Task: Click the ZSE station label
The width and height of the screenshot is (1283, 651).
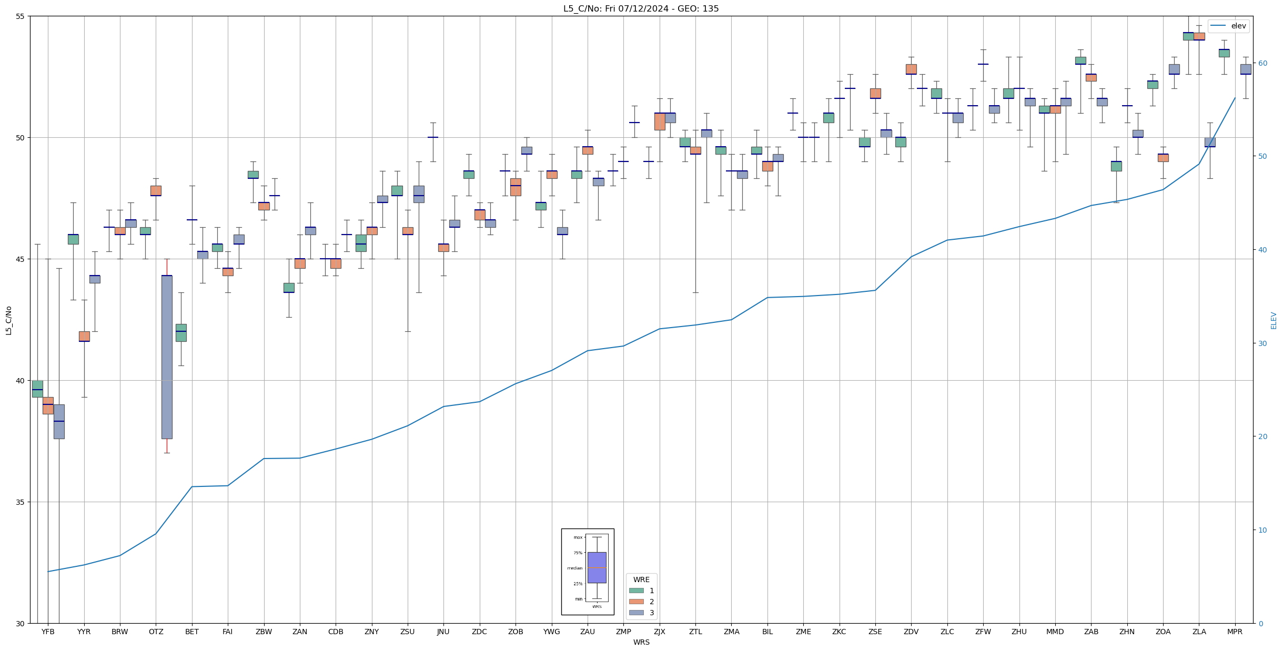Action: pyautogui.click(x=875, y=632)
